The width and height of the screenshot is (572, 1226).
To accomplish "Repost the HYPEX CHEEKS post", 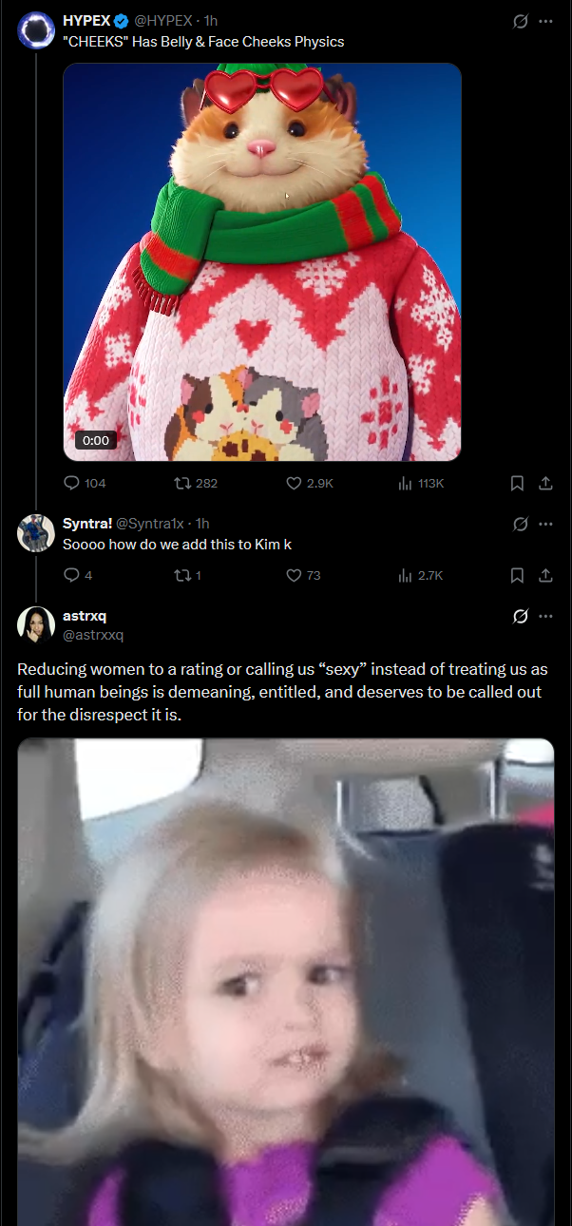I will click(x=195, y=483).
